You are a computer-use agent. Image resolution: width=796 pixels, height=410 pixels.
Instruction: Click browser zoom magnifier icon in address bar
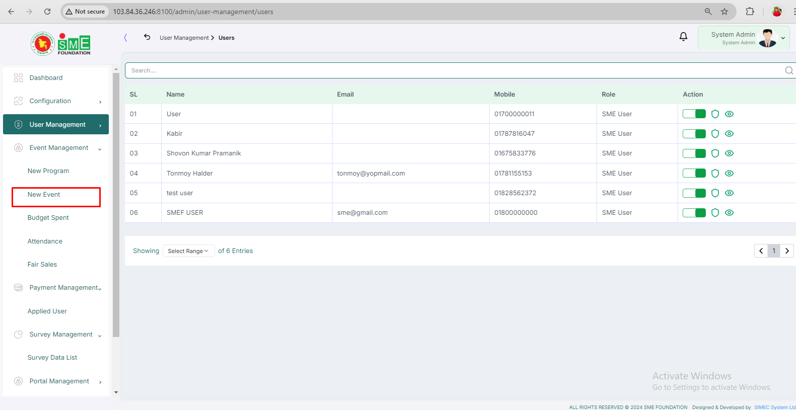pyautogui.click(x=708, y=12)
